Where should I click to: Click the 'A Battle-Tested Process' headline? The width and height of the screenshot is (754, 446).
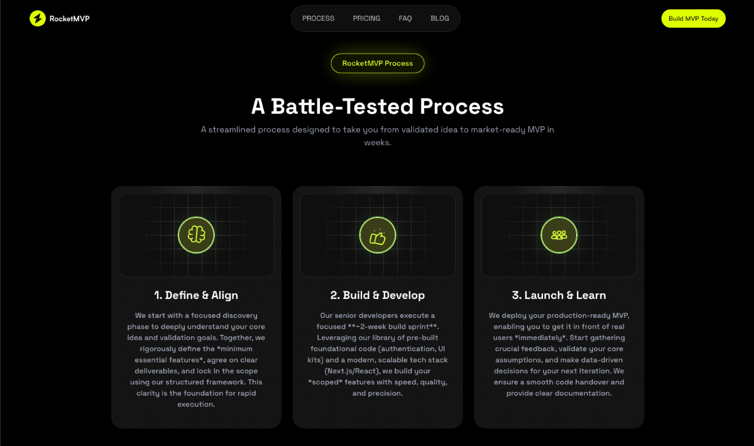coord(378,106)
